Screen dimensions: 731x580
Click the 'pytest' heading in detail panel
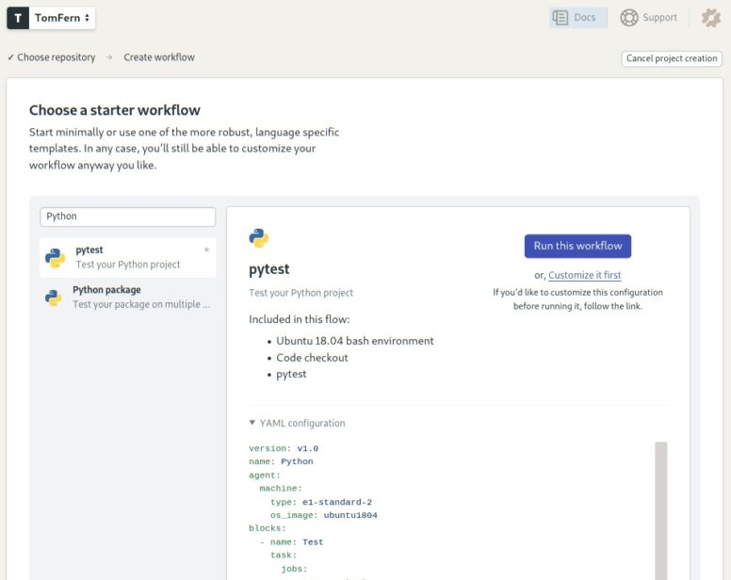coord(269,269)
